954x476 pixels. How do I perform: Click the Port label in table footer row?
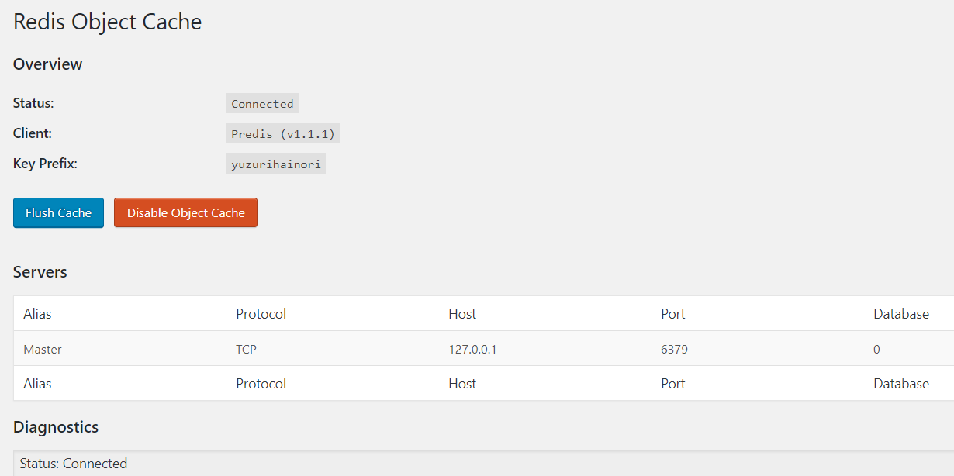click(672, 384)
